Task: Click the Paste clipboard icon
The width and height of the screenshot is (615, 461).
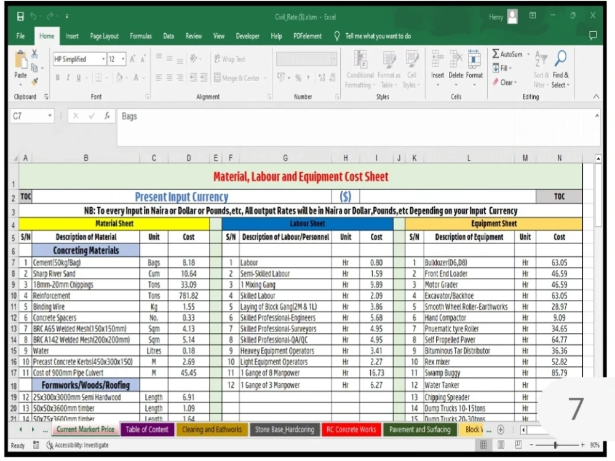Action: (21, 60)
